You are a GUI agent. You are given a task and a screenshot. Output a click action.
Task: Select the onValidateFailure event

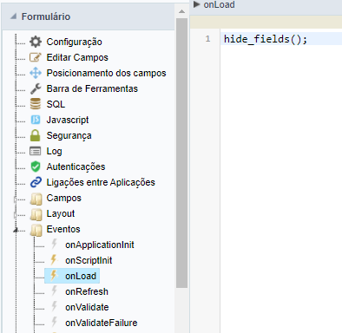(x=102, y=323)
